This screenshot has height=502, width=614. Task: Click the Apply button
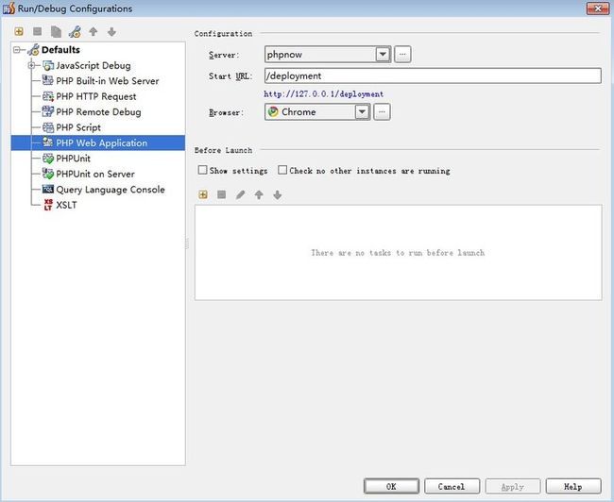[x=513, y=486]
